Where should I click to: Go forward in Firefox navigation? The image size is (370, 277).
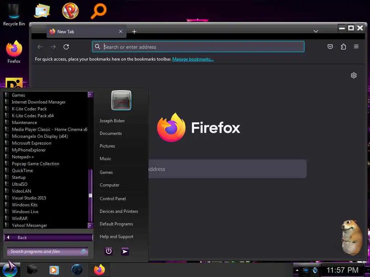tap(53, 47)
